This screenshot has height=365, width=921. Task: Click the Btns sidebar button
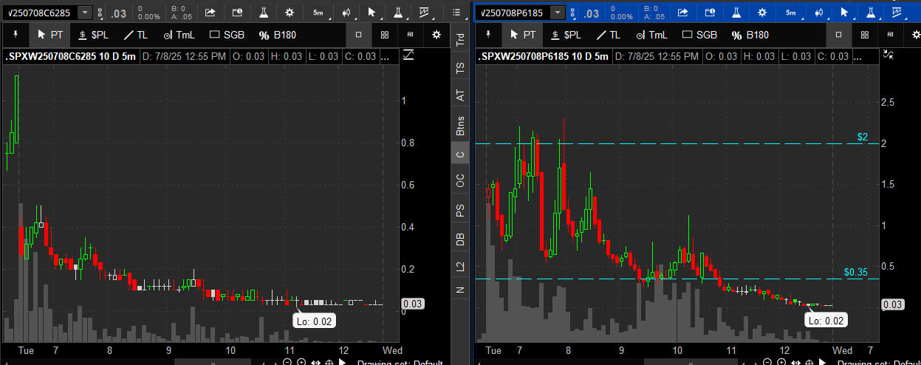click(461, 126)
